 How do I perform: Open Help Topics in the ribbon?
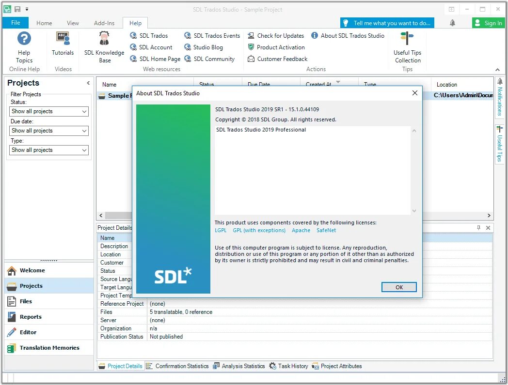click(x=24, y=47)
